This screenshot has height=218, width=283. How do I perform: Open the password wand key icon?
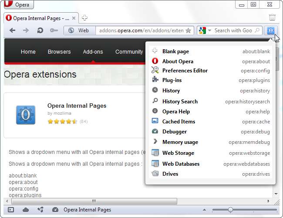[54, 31]
